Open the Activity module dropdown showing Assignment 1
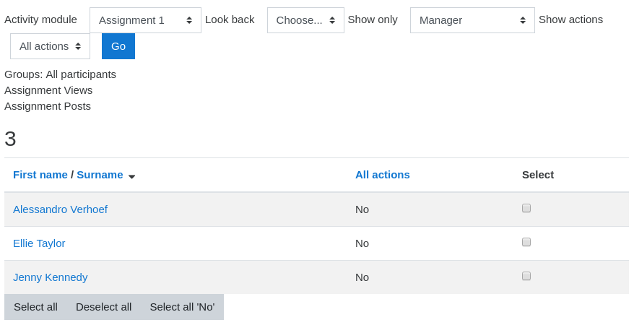This screenshot has height=325, width=634. point(146,20)
